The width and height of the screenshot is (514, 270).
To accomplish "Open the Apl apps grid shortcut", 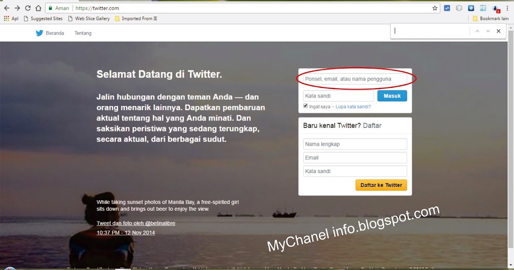I will tap(11, 18).
